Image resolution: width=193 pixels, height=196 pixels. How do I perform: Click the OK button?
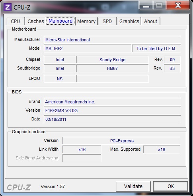pyautogui.click(x=171, y=186)
